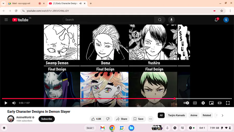The image size is (234, 132).
Task: Click the shelf microphone icon
Action: tap(167, 128)
